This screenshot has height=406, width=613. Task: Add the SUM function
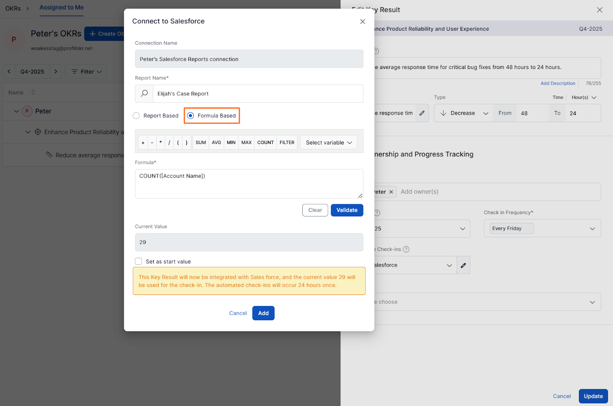(x=201, y=142)
